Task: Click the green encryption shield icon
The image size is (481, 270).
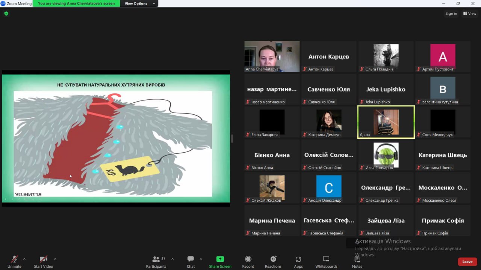Action: (6, 13)
